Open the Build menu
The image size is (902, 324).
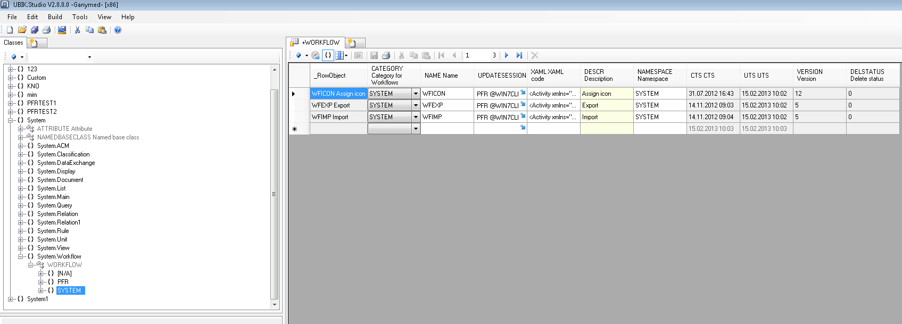(x=55, y=17)
